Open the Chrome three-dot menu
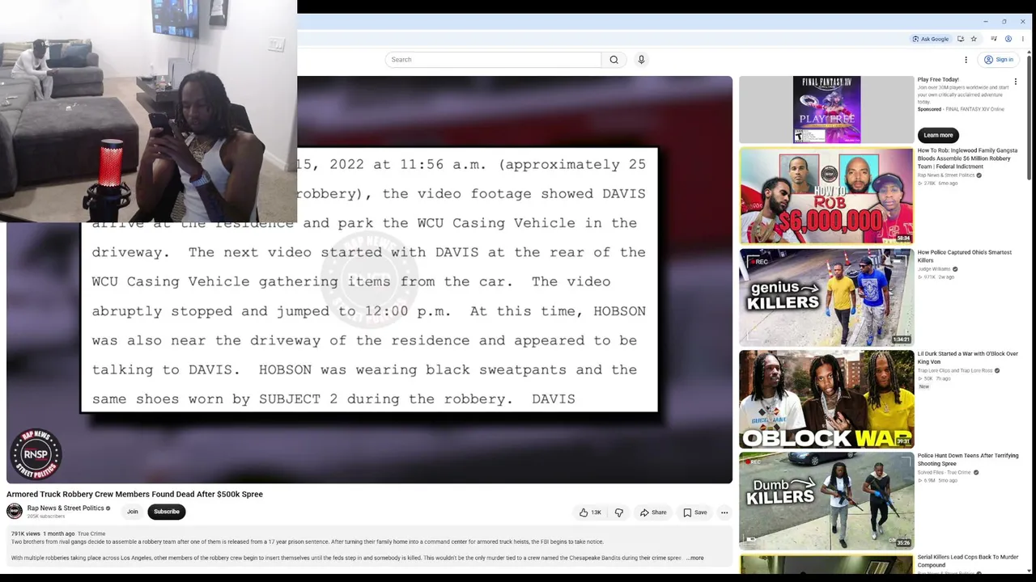The width and height of the screenshot is (1036, 582). pos(1023,39)
